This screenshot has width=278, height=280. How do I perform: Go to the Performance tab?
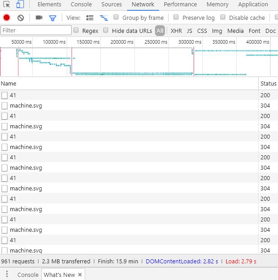click(180, 5)
